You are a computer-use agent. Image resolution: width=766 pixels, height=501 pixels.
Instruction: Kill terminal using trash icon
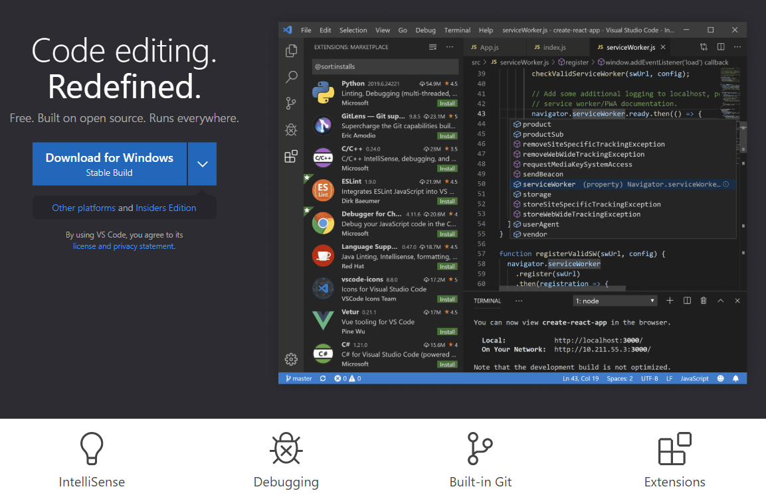(704, 301)
